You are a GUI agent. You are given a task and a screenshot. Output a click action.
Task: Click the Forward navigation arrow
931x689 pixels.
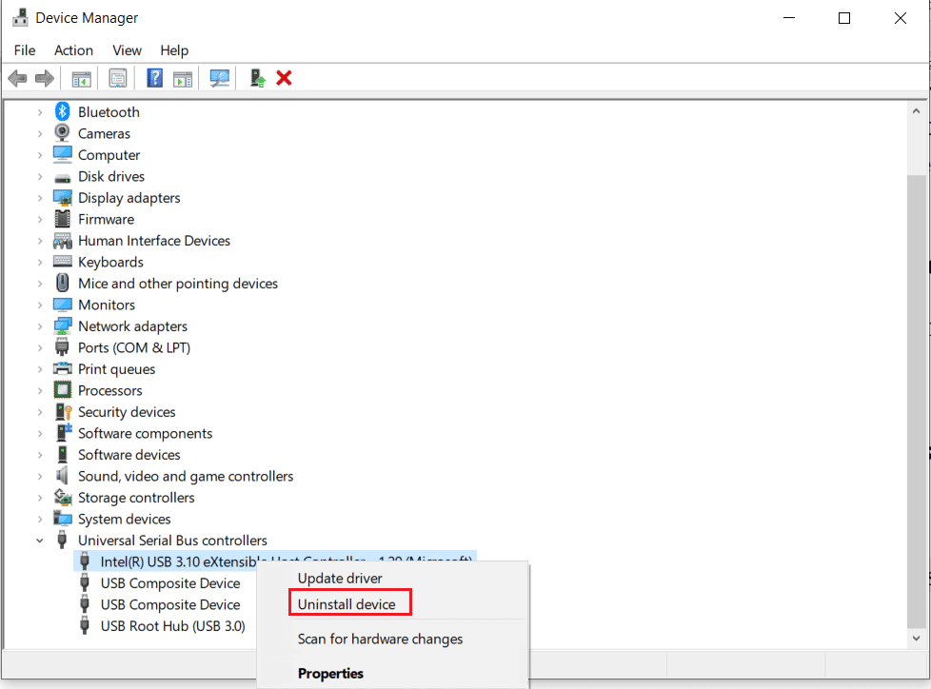(44, 77)
